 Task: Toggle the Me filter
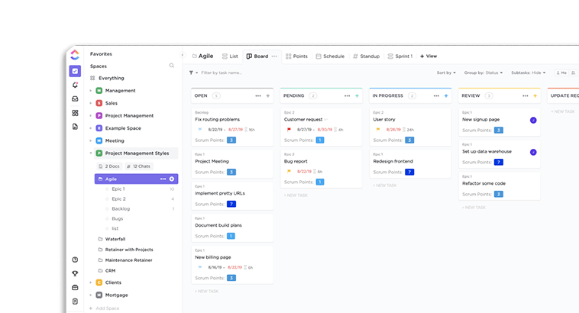[x=561, y=73]
